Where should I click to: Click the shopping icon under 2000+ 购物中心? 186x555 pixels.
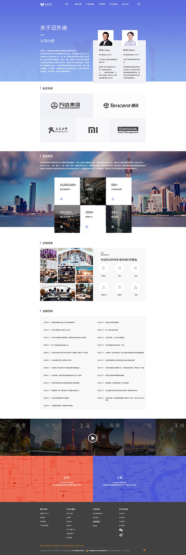(87, 227)
